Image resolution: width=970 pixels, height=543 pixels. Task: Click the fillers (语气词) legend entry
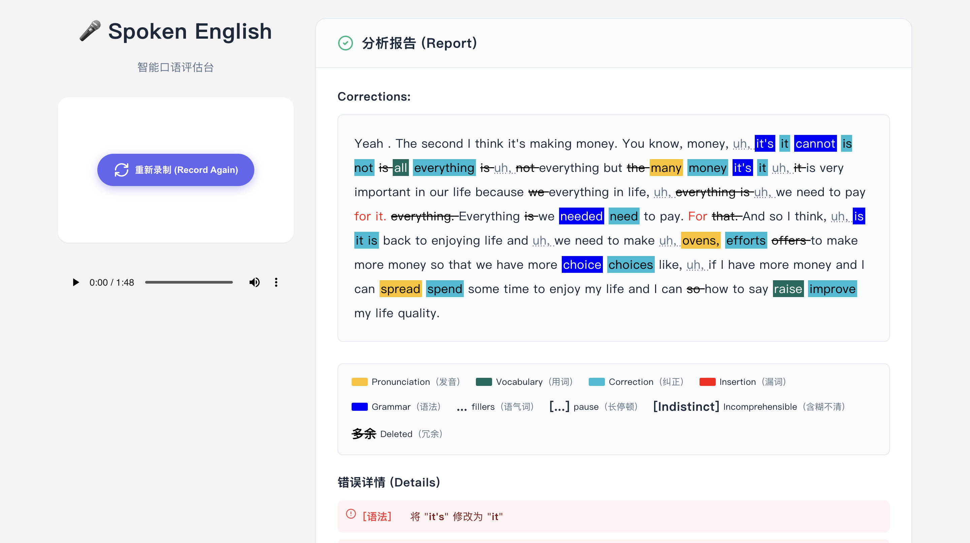pos(495,406)
